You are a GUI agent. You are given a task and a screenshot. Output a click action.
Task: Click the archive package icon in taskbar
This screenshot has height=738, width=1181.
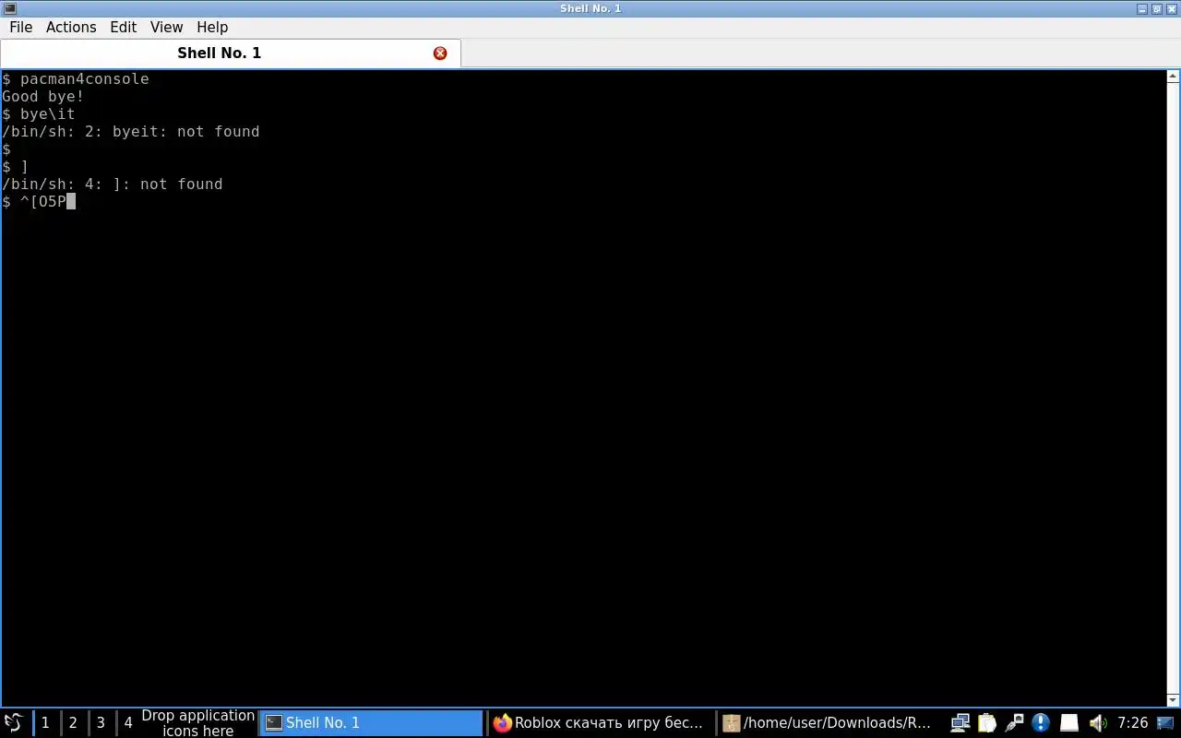[x=732, y=723]
